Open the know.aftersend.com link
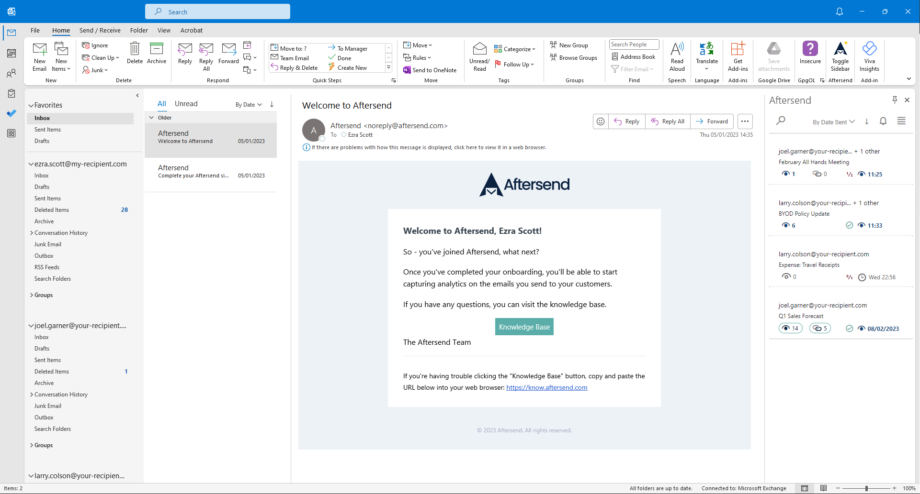 pyautogui.click(x=546, y=388)
